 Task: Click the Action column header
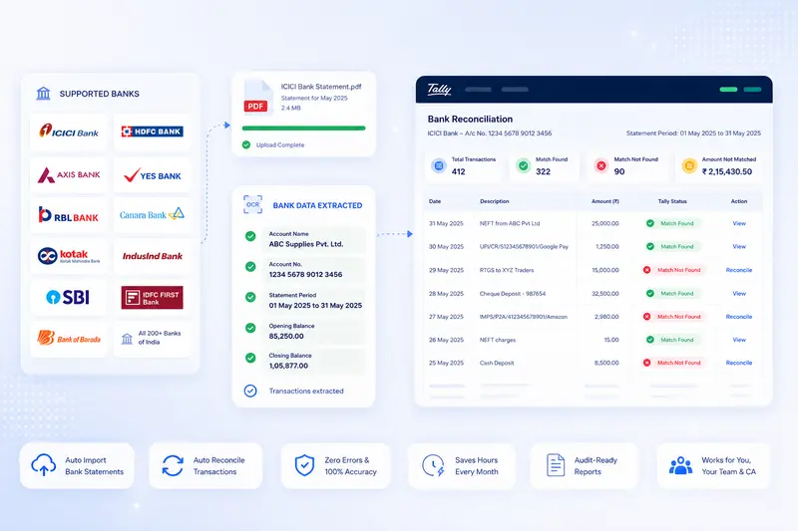(739, 201)
